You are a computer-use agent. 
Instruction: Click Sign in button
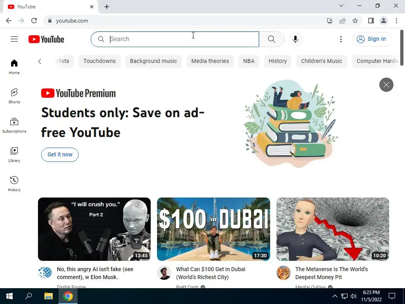coord(372,39)
